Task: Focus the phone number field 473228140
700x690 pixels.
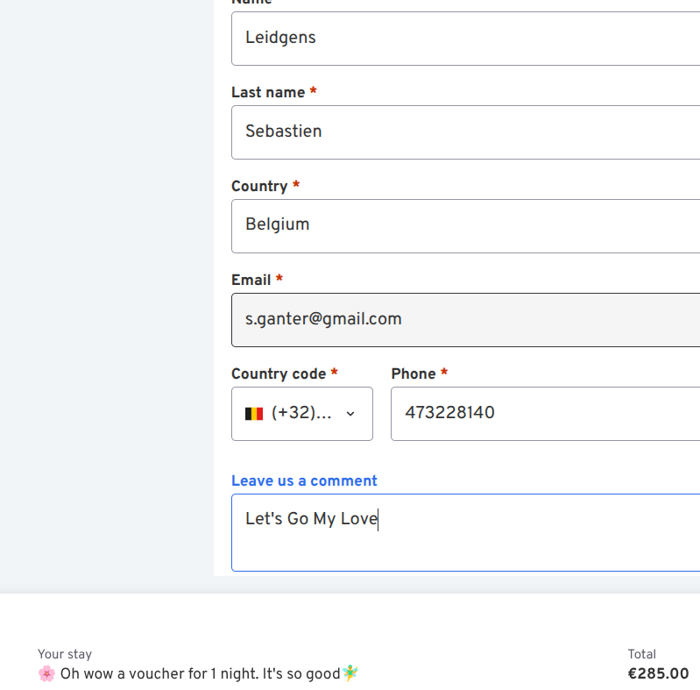Action: pyautogui.click(x=543, y=414)
